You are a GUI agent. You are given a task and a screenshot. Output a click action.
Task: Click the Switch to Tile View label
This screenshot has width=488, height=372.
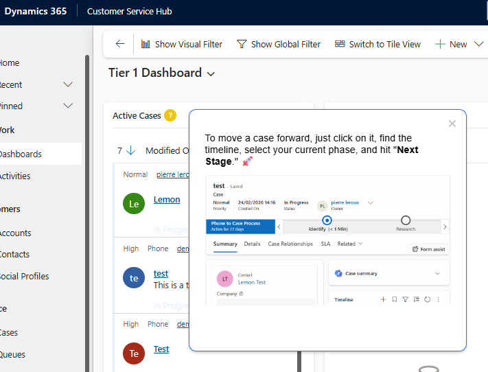coord(384,44)
